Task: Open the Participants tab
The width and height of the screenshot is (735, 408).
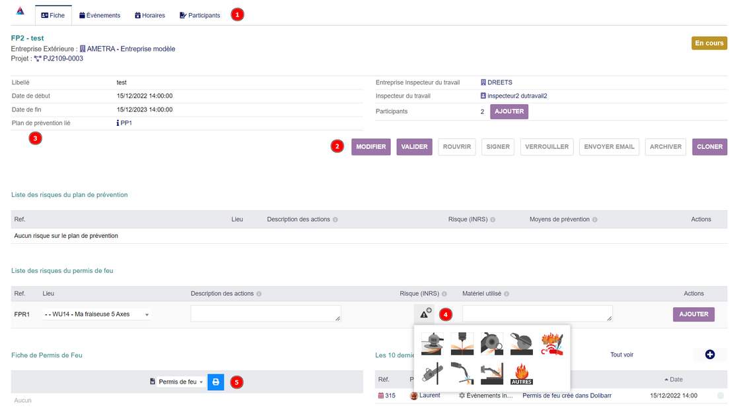Action: (x=200, y=15)
